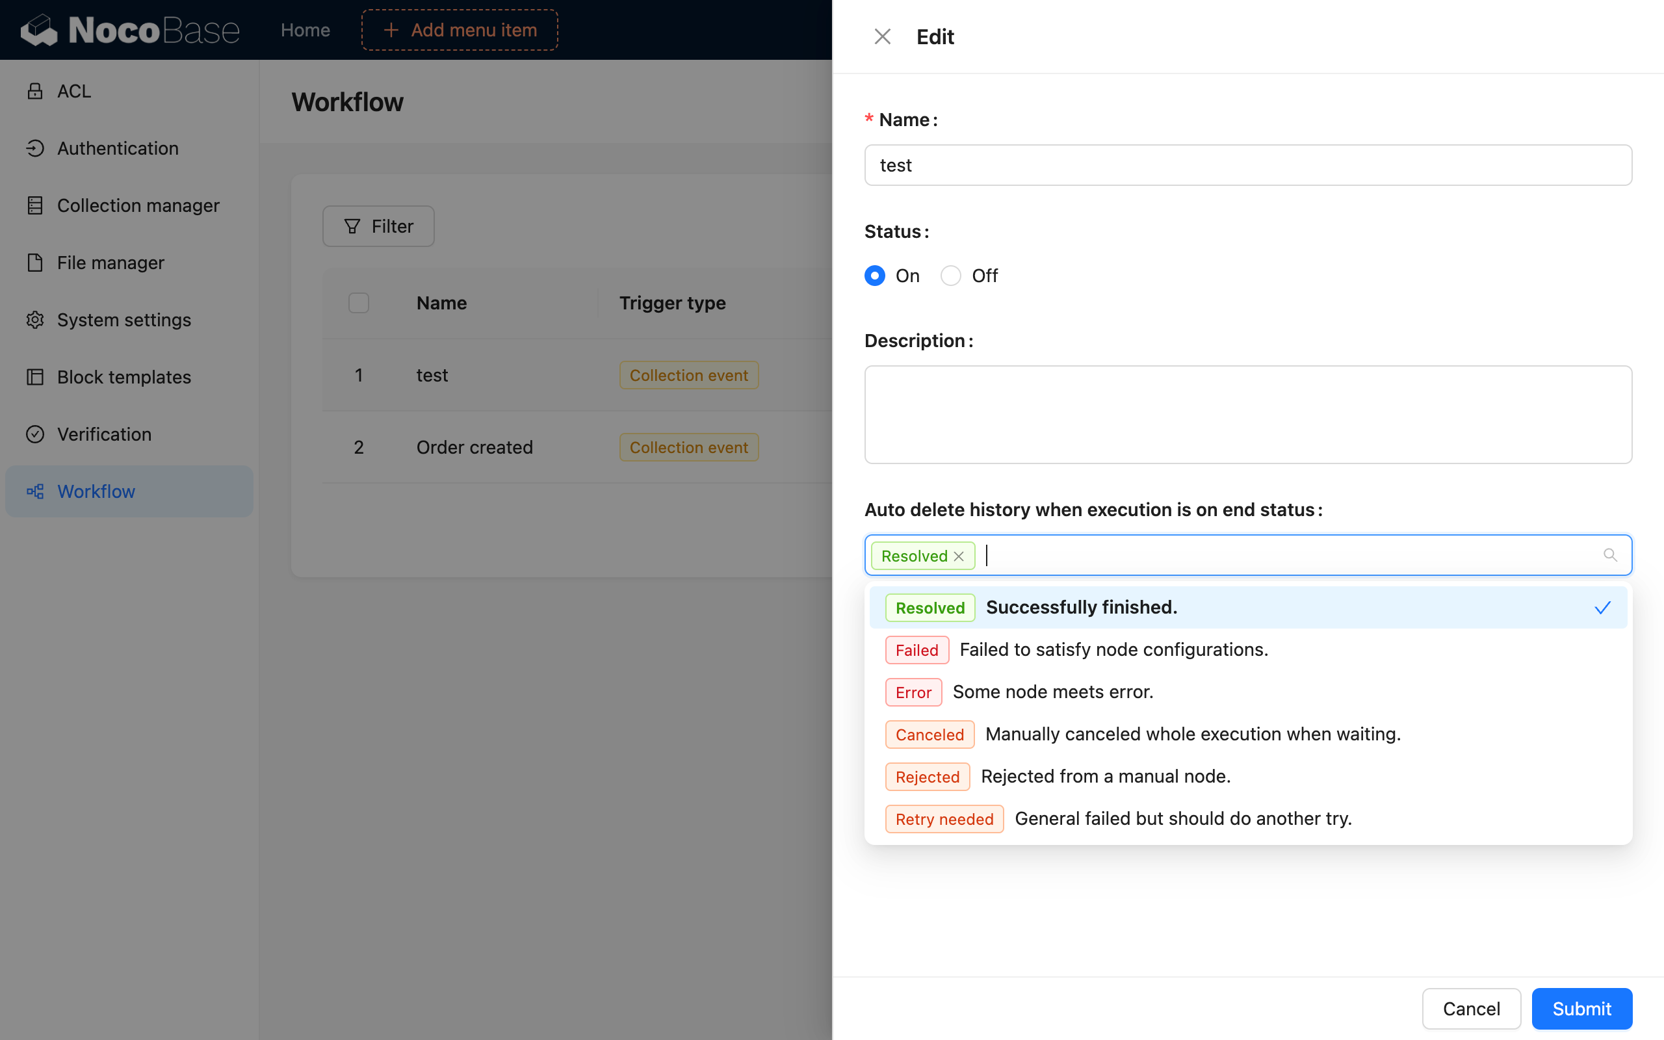Click the search icon in the status selector
The height and width of the screenshot is (1040, 1664).
click(x=1611, y=554)
